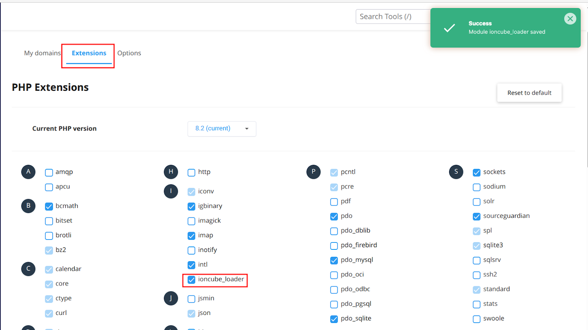
Task: Click the letter H group badge
Action: tap(171, 172)
